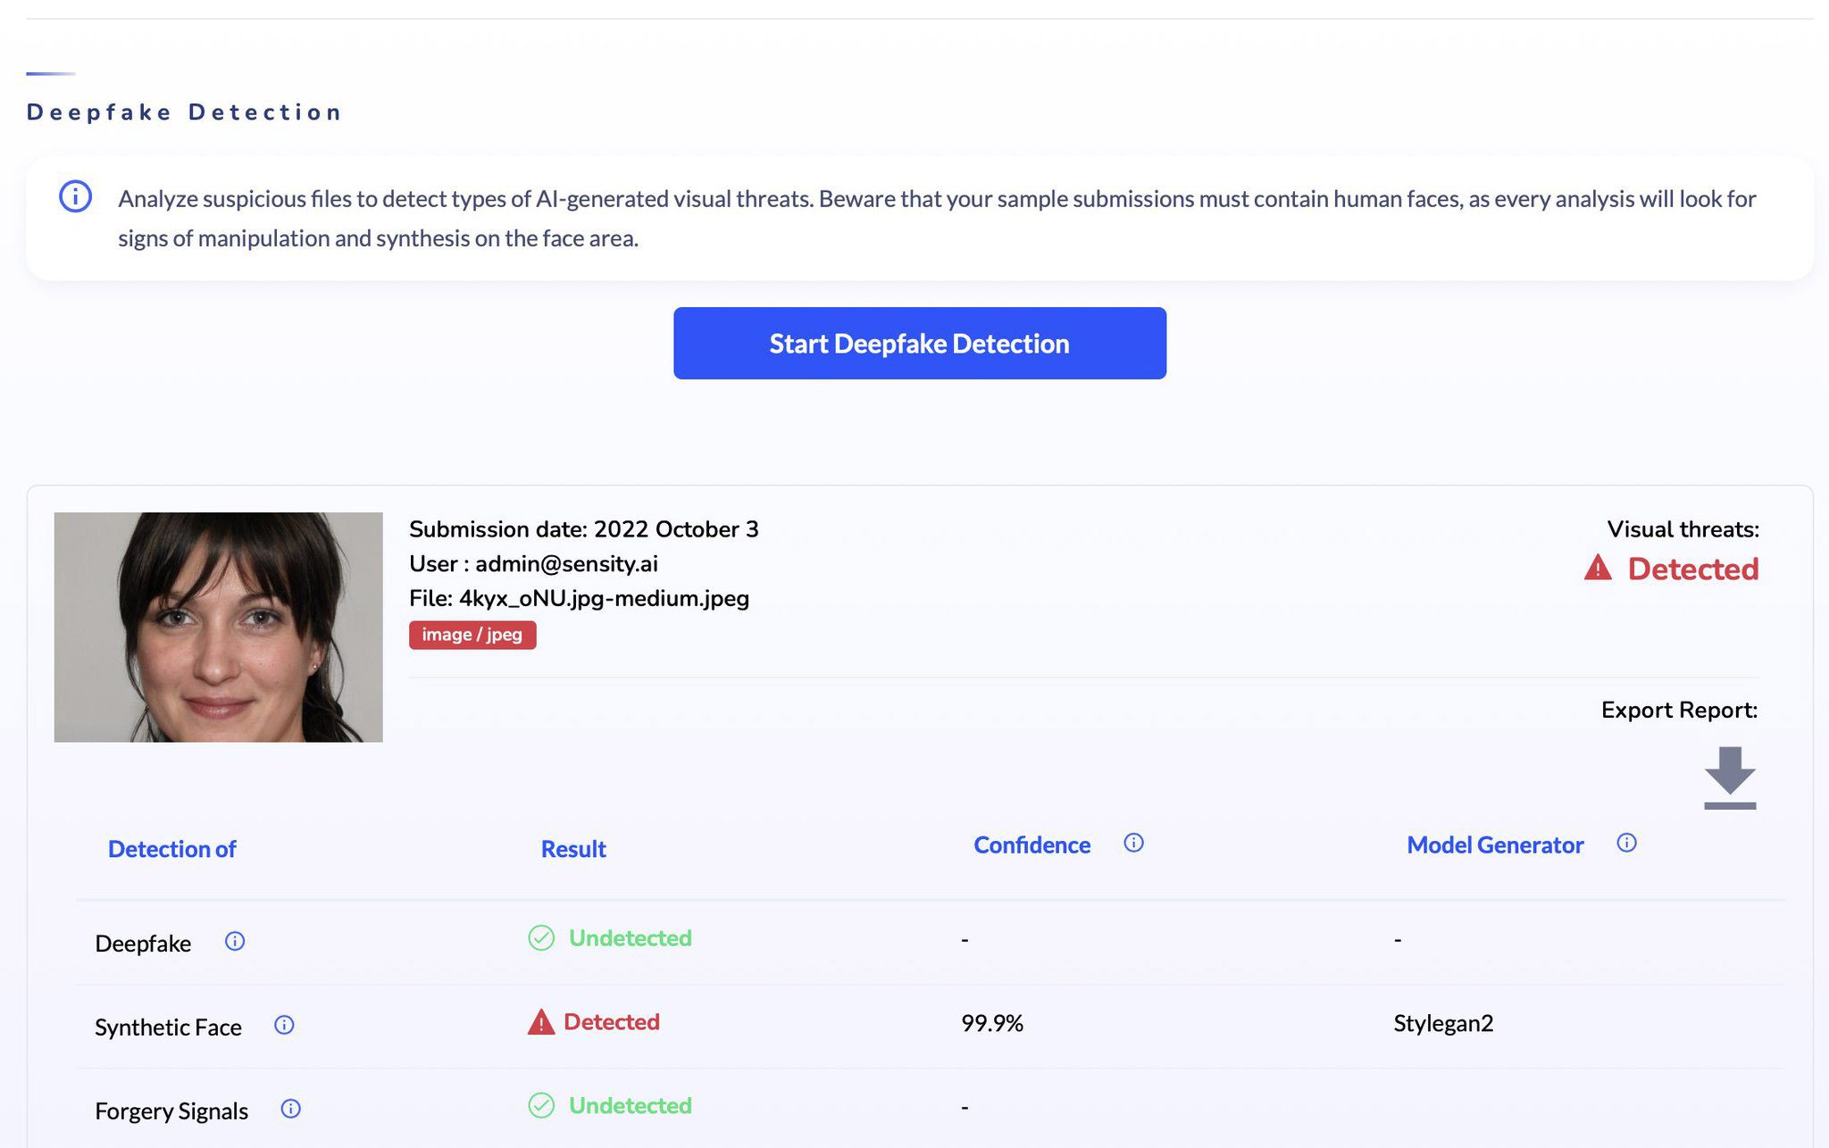Click the Synthetic Face row label
Viewport: 1829px width, 1148px height.
(x=168, y=1027)
